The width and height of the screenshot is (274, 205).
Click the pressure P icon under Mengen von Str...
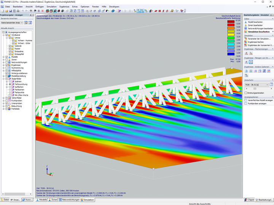246,62
